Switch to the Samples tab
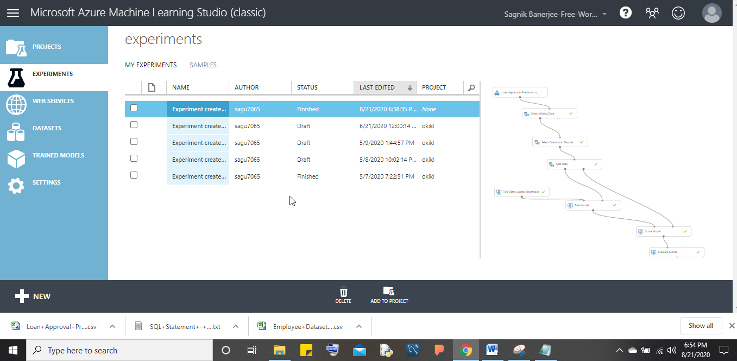This screenshot has height=361, width=737. (203, 65)
